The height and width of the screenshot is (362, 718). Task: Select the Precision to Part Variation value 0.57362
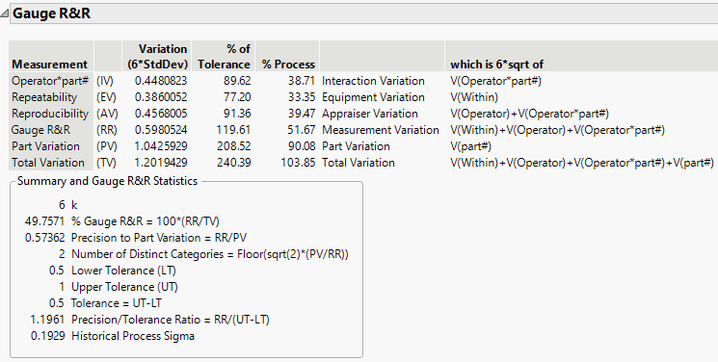pos(45,238)
